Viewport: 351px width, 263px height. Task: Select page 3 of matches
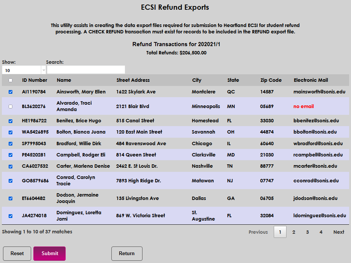(307, 232)
